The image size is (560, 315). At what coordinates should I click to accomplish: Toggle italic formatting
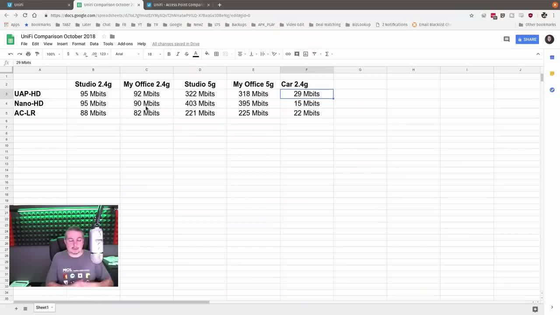click(178, 54)
